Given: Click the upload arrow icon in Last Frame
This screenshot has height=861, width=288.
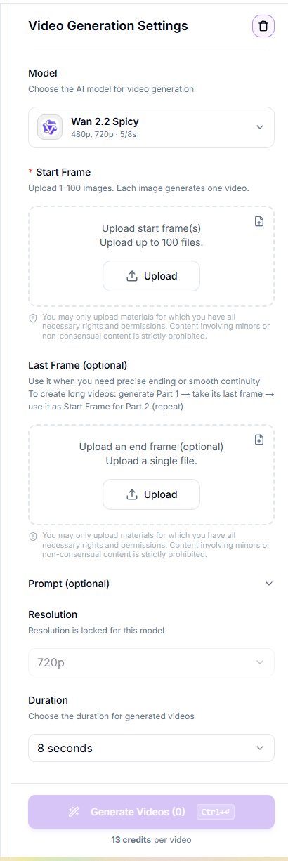Looking at the screenshot, I should (132, 494).
